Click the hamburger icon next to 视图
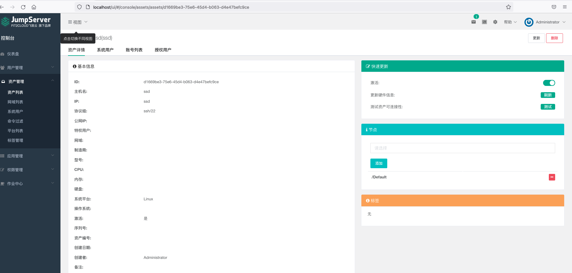The width and height of the screenshot is (572, 273). tap(70, 22)
